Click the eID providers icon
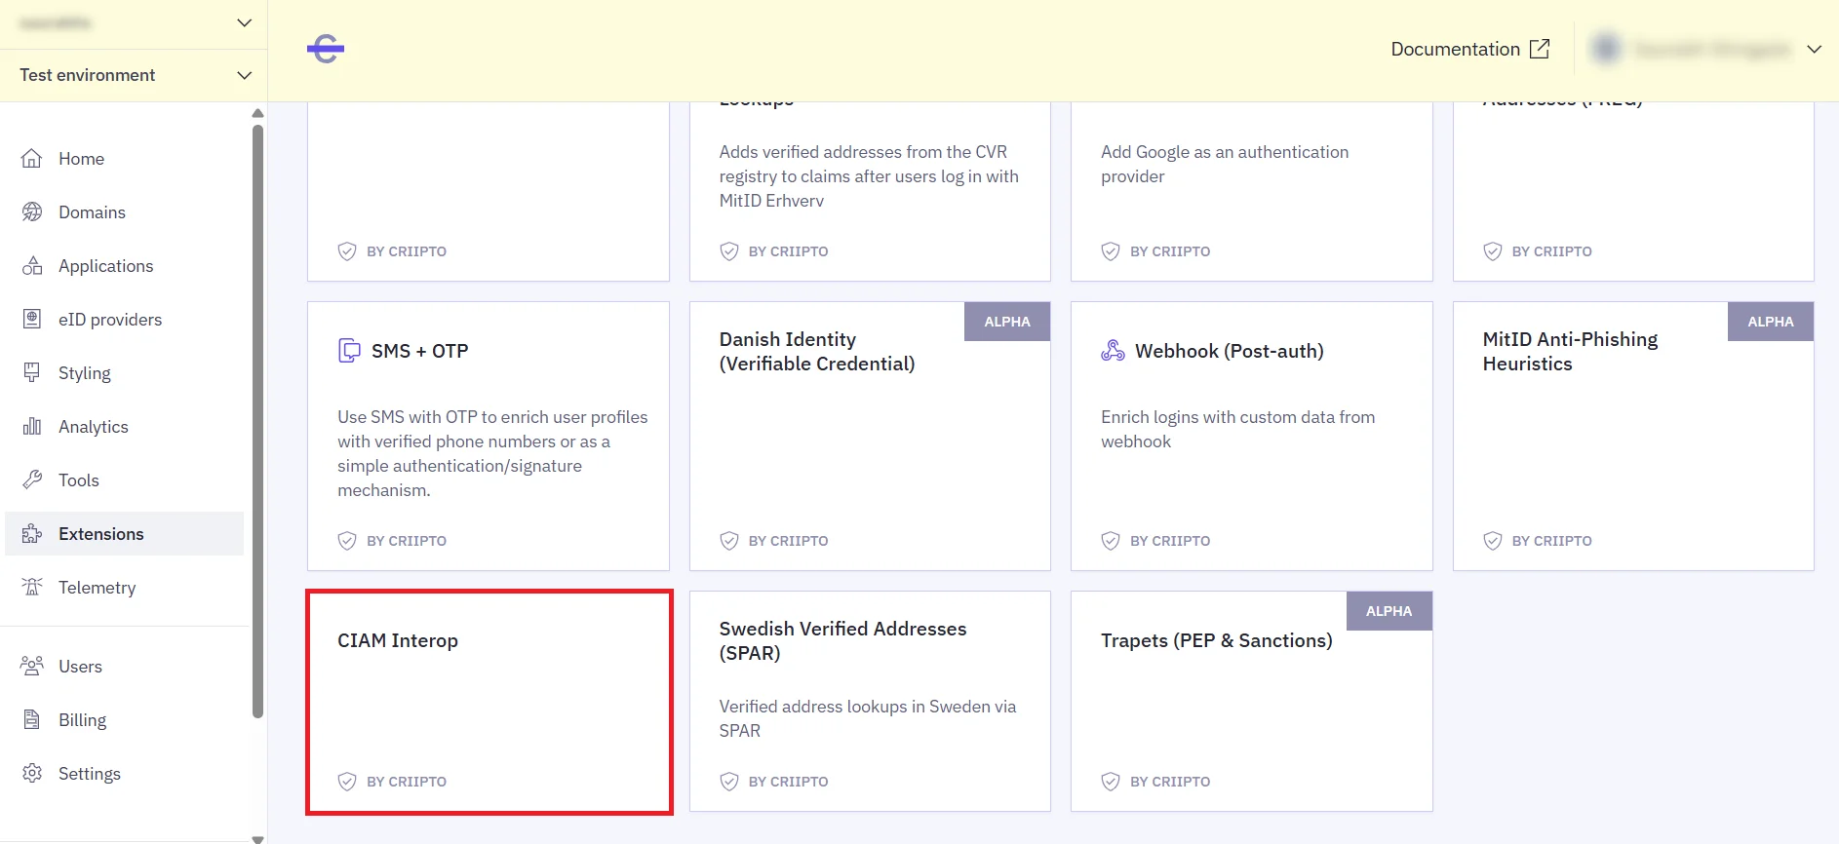Screen dimensions: 1839x844 pos(32,320)
